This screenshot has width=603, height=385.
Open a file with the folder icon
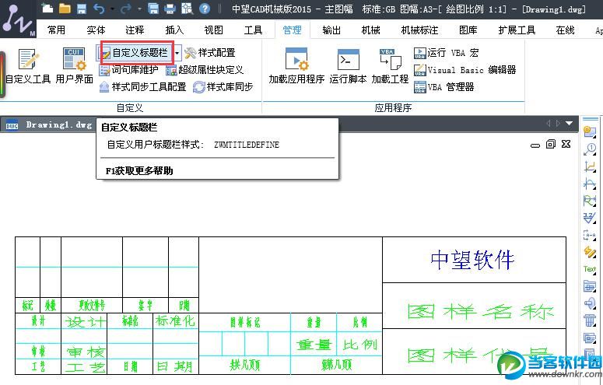(65, 8)
